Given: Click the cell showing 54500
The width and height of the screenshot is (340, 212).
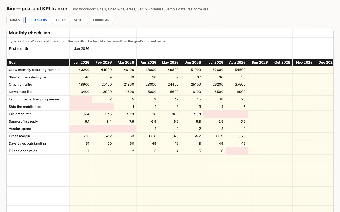Looking at the screenshot, I should click(237, 70).
